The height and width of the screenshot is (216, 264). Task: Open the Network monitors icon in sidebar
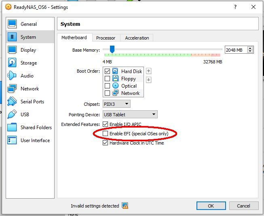[x=12, y=88]
